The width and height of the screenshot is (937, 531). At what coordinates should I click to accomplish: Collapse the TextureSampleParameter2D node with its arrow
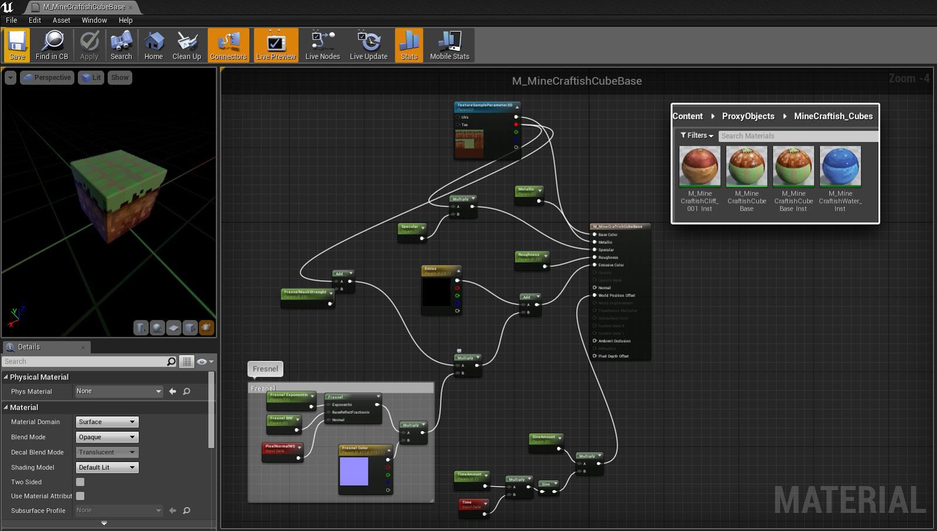tap(517, 107)
